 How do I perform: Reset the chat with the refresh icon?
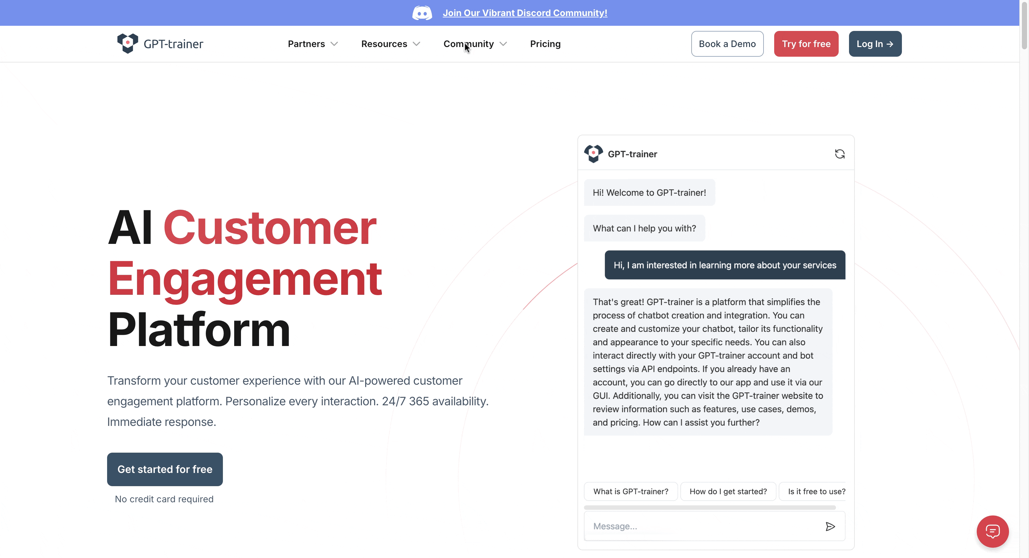[x=839, y=154]
